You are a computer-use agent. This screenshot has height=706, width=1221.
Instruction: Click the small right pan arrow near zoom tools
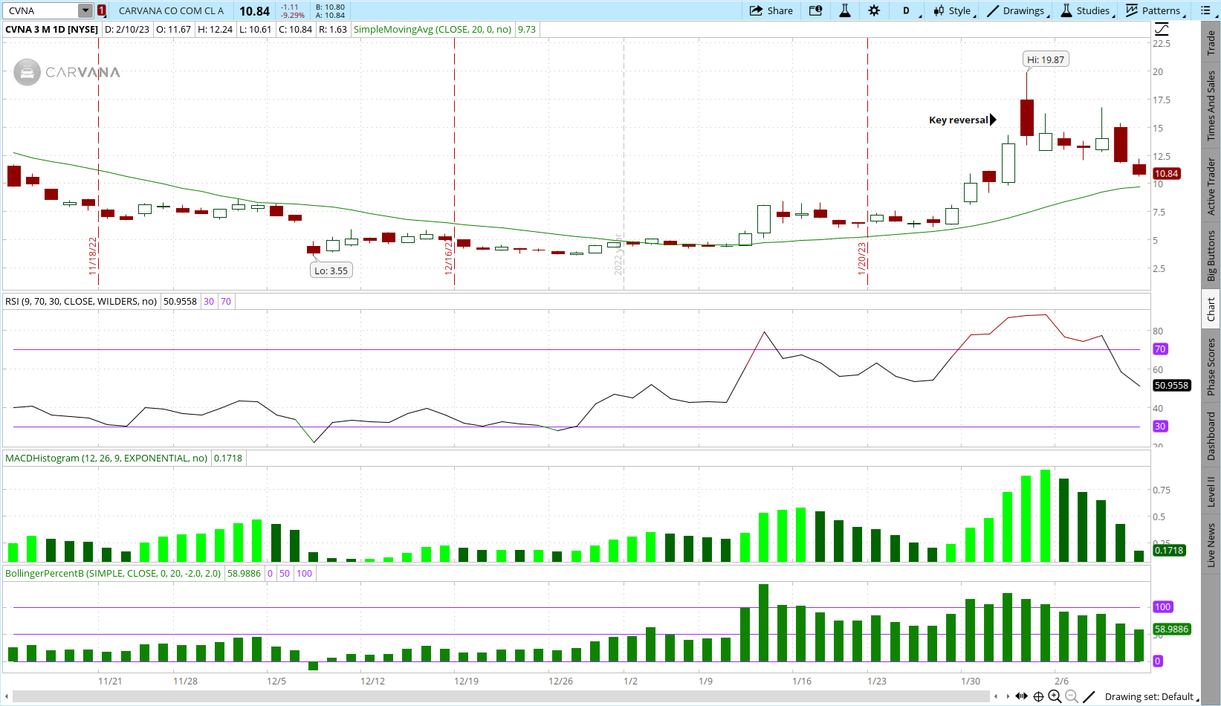pyautogui.click(x=1008, y=696)
